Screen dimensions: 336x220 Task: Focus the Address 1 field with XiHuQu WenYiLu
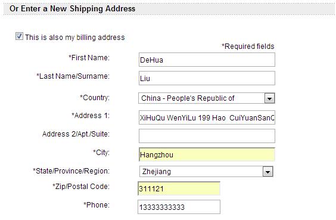pos(207,117)
